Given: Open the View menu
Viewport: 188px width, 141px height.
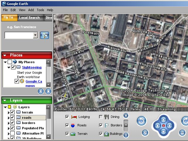Looking at the screenshot, I should click(22, 10).
